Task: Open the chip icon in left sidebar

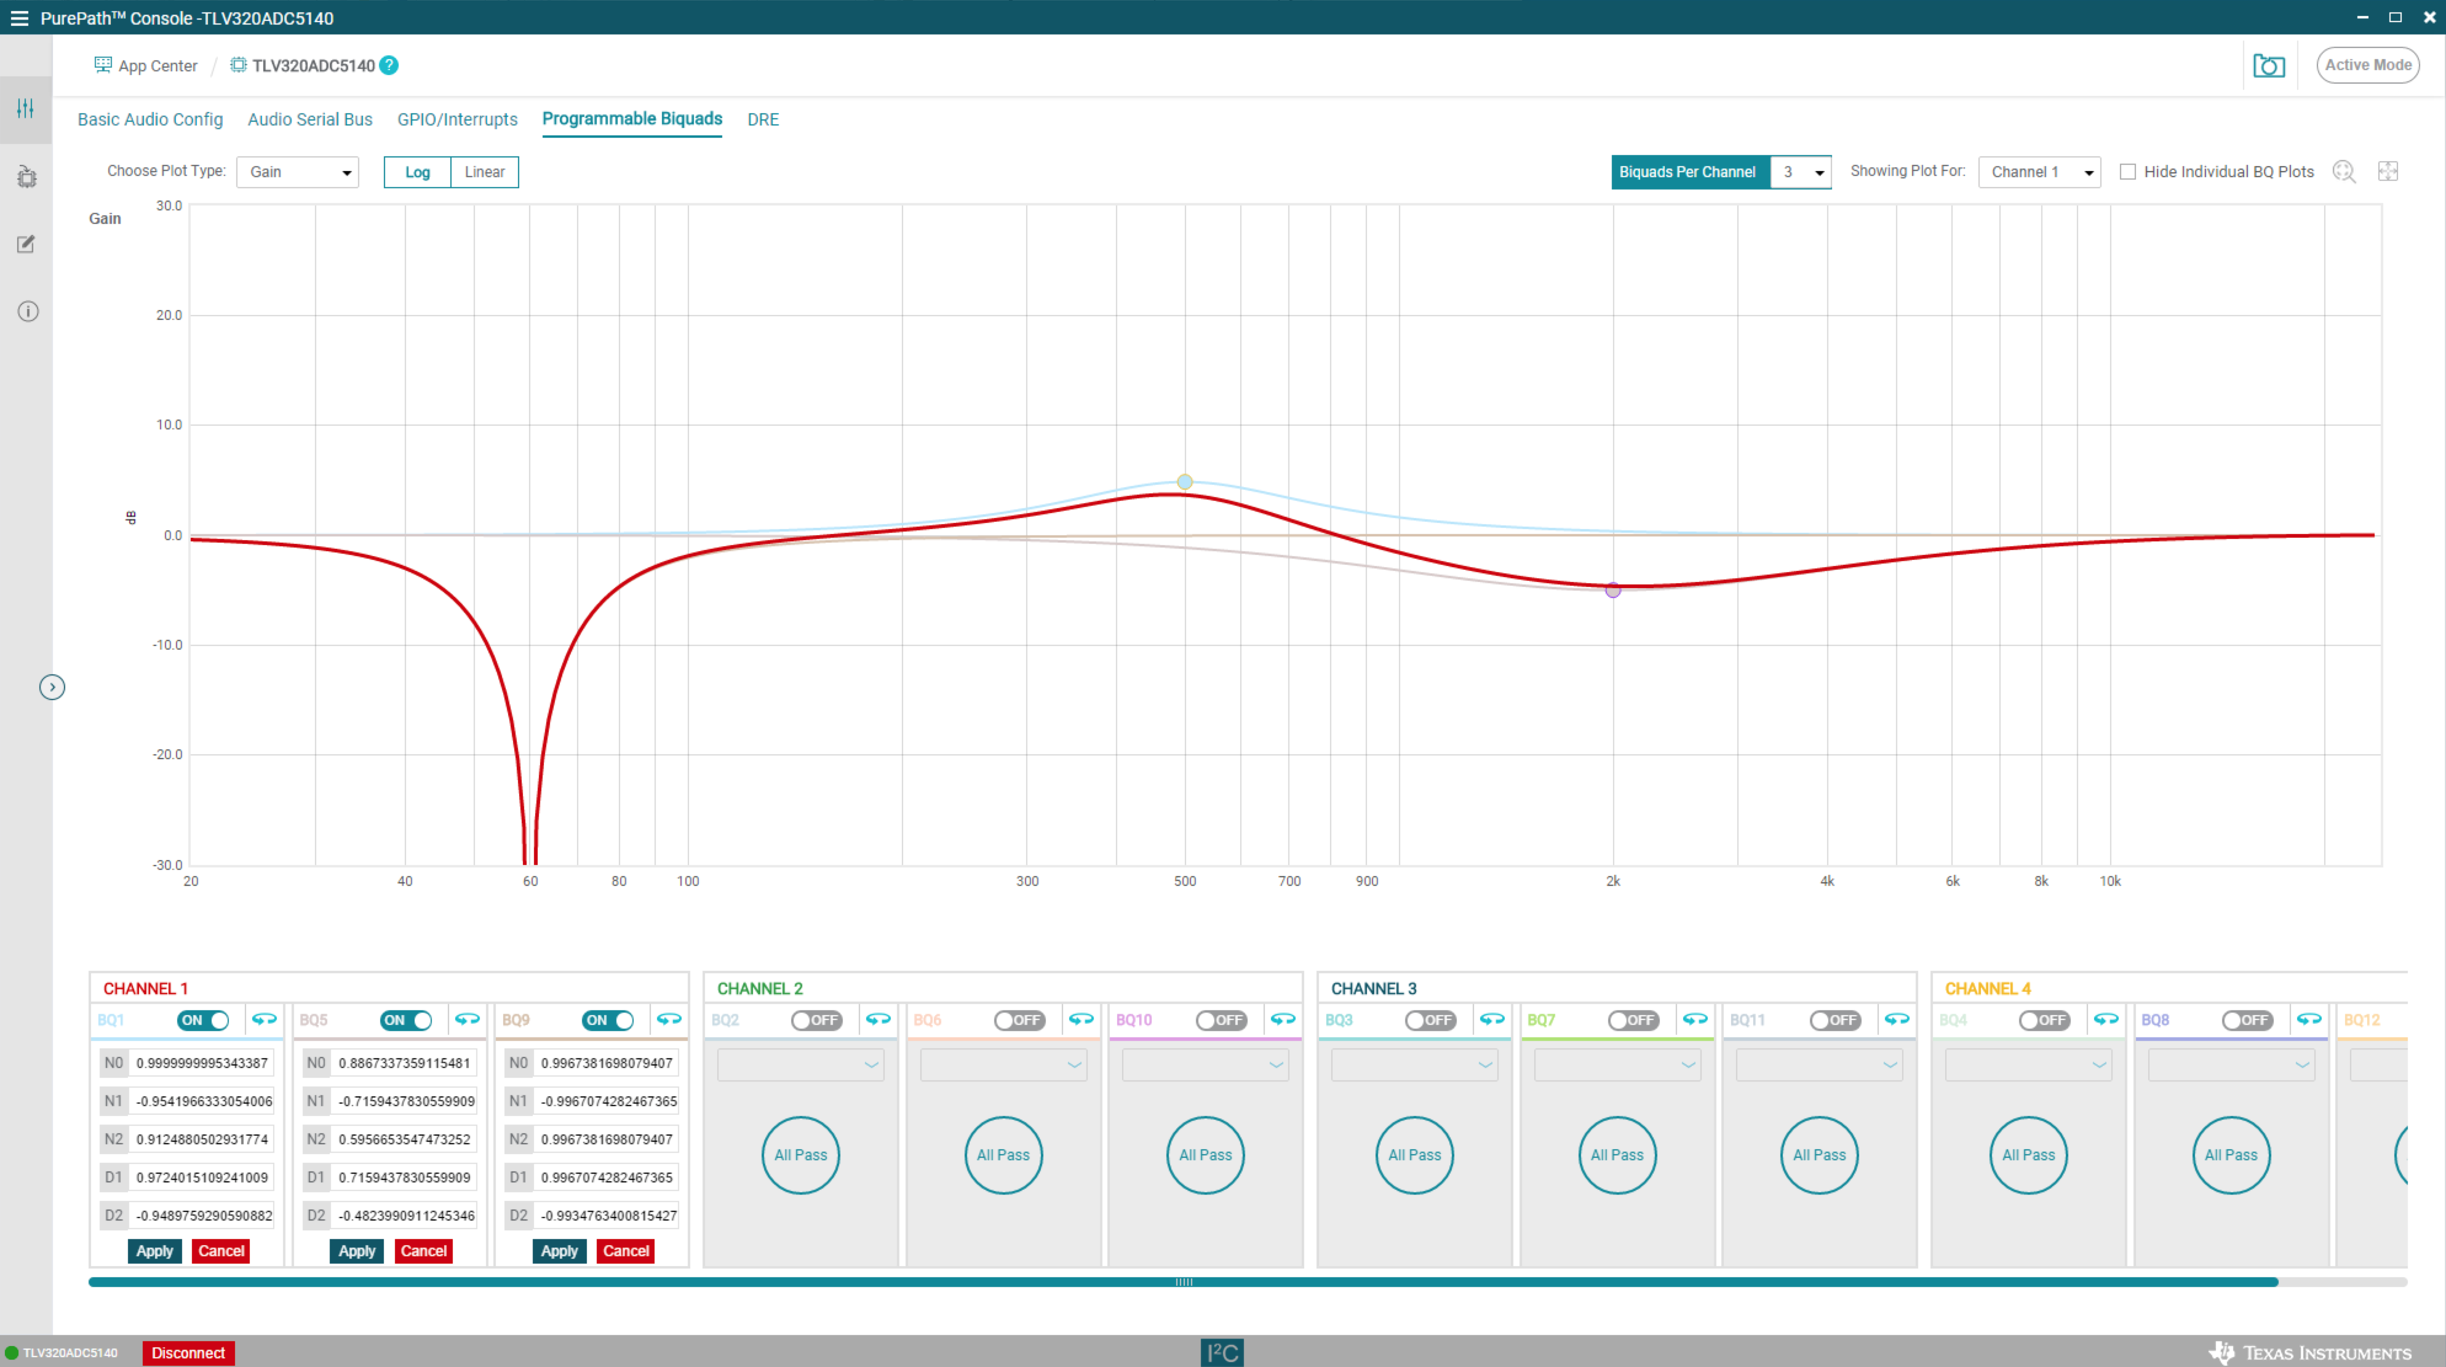Action: 26,177
